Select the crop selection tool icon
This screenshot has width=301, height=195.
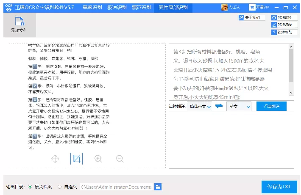click(77, 159)
